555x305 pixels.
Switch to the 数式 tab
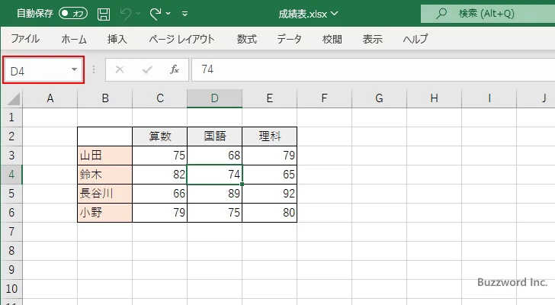coord(247,39)
